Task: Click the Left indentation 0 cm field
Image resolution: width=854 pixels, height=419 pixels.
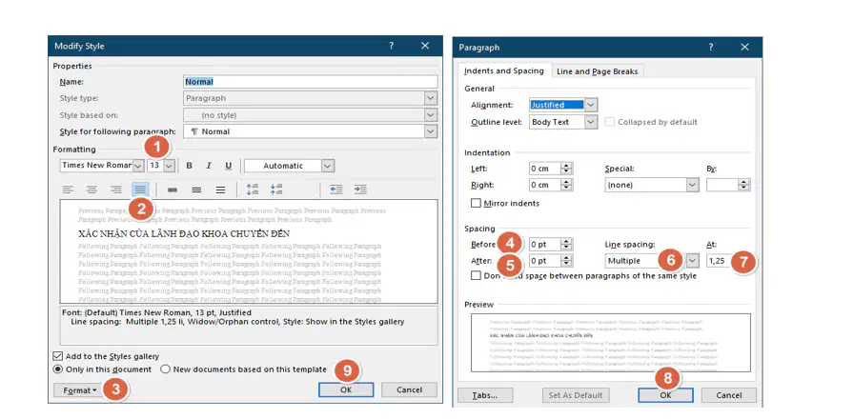Action: (x=545, y=169)
